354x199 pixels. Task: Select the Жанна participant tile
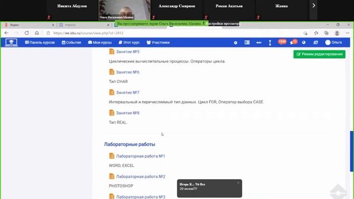tap(282, 10)
